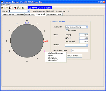Expand the Material dropdown
Screen dimensions: 106x91
click(87, 45)
